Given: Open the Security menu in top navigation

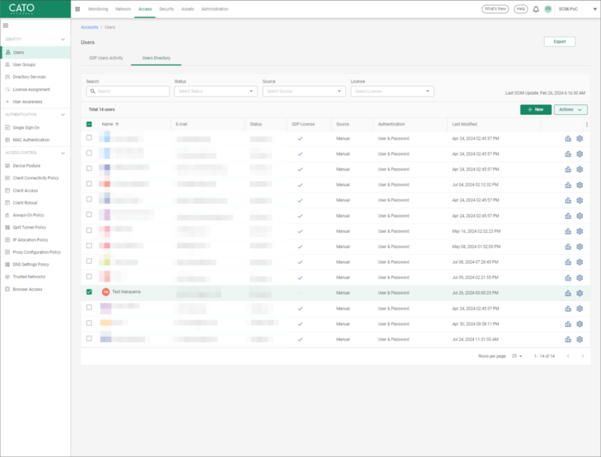Looking at the screenshot, I should pyautogui.click(x=167, y=9).
